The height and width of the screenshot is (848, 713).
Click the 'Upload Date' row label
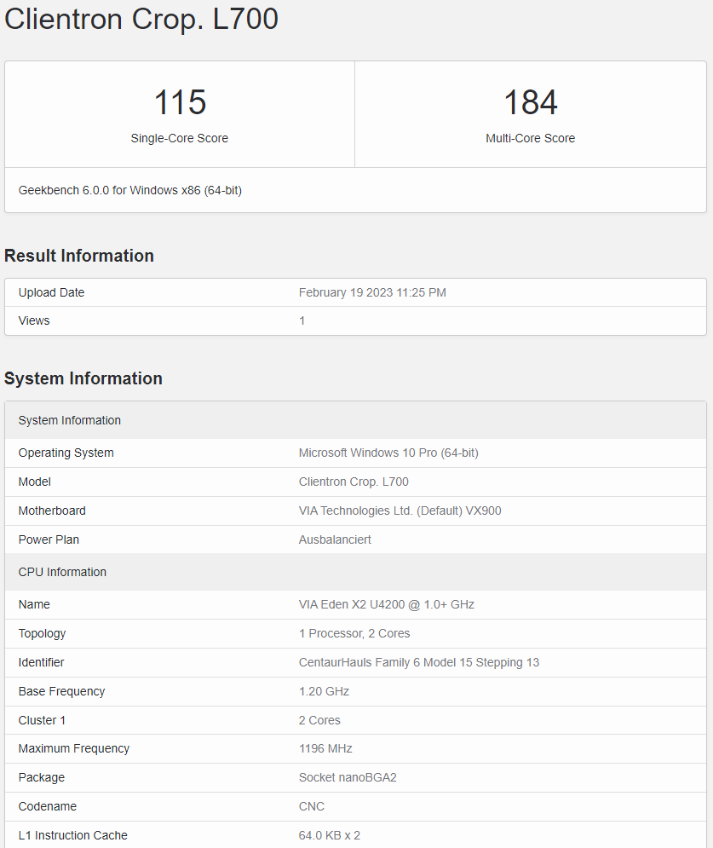[51, 292]
